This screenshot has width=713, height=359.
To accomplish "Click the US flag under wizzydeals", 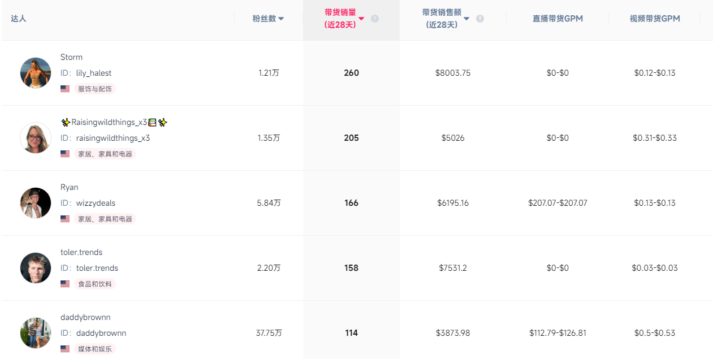I will pos(65,219).
